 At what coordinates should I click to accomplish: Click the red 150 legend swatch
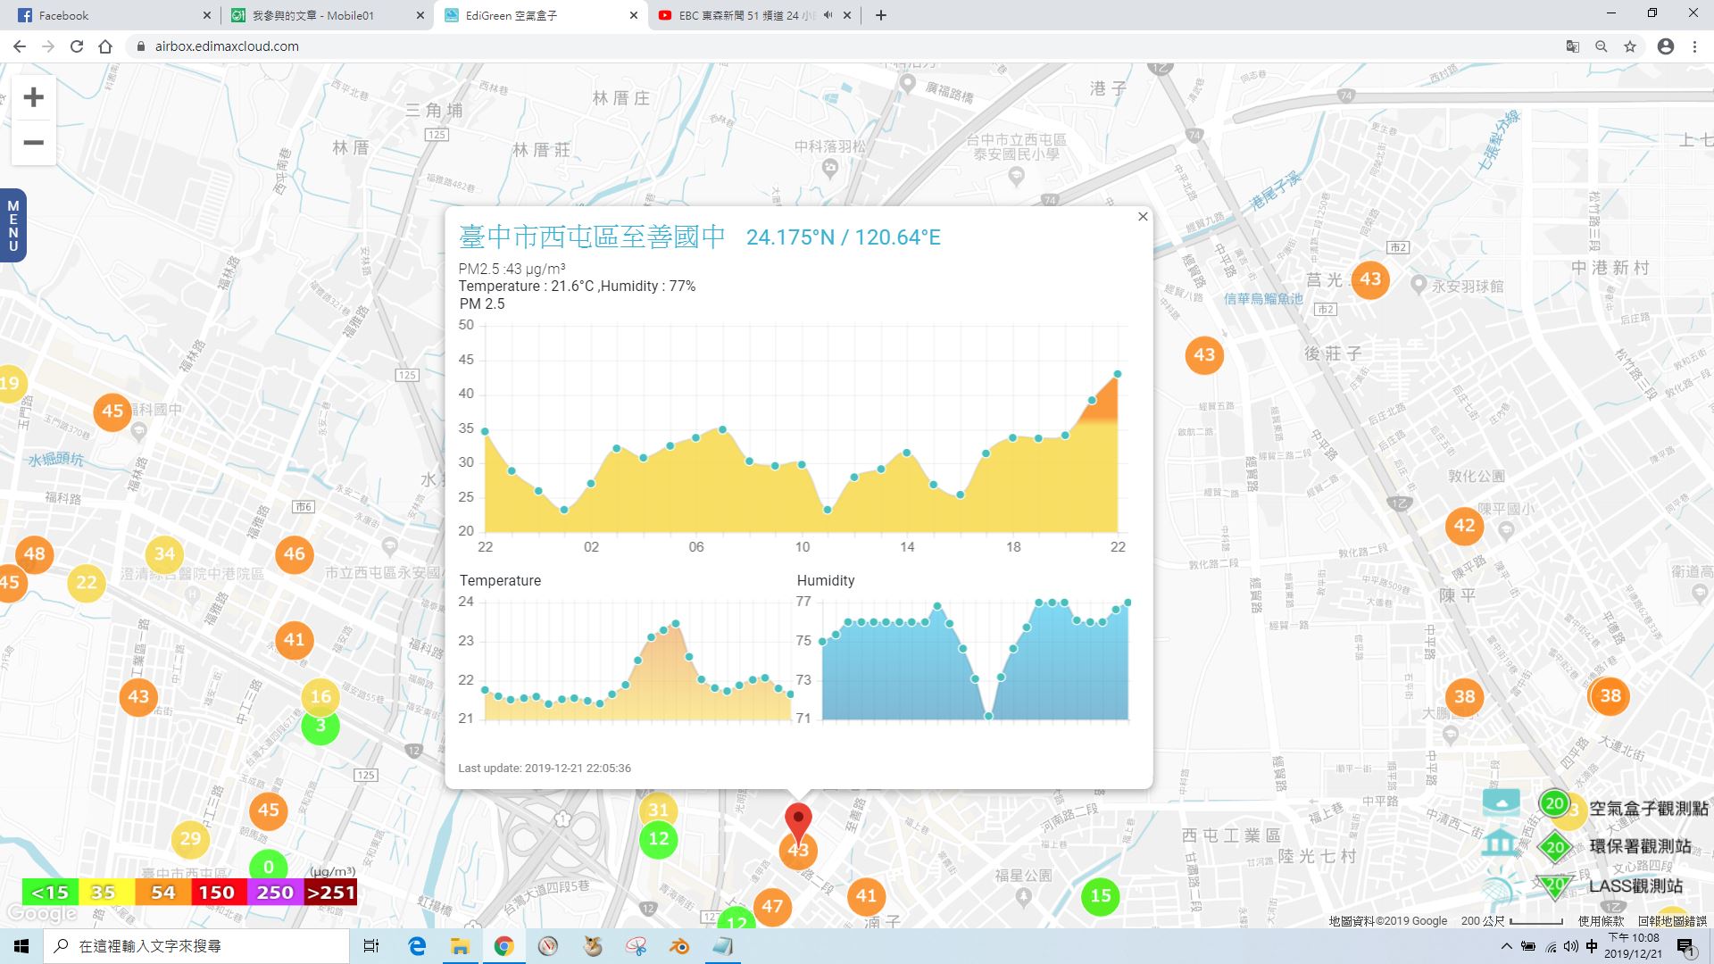218,893
